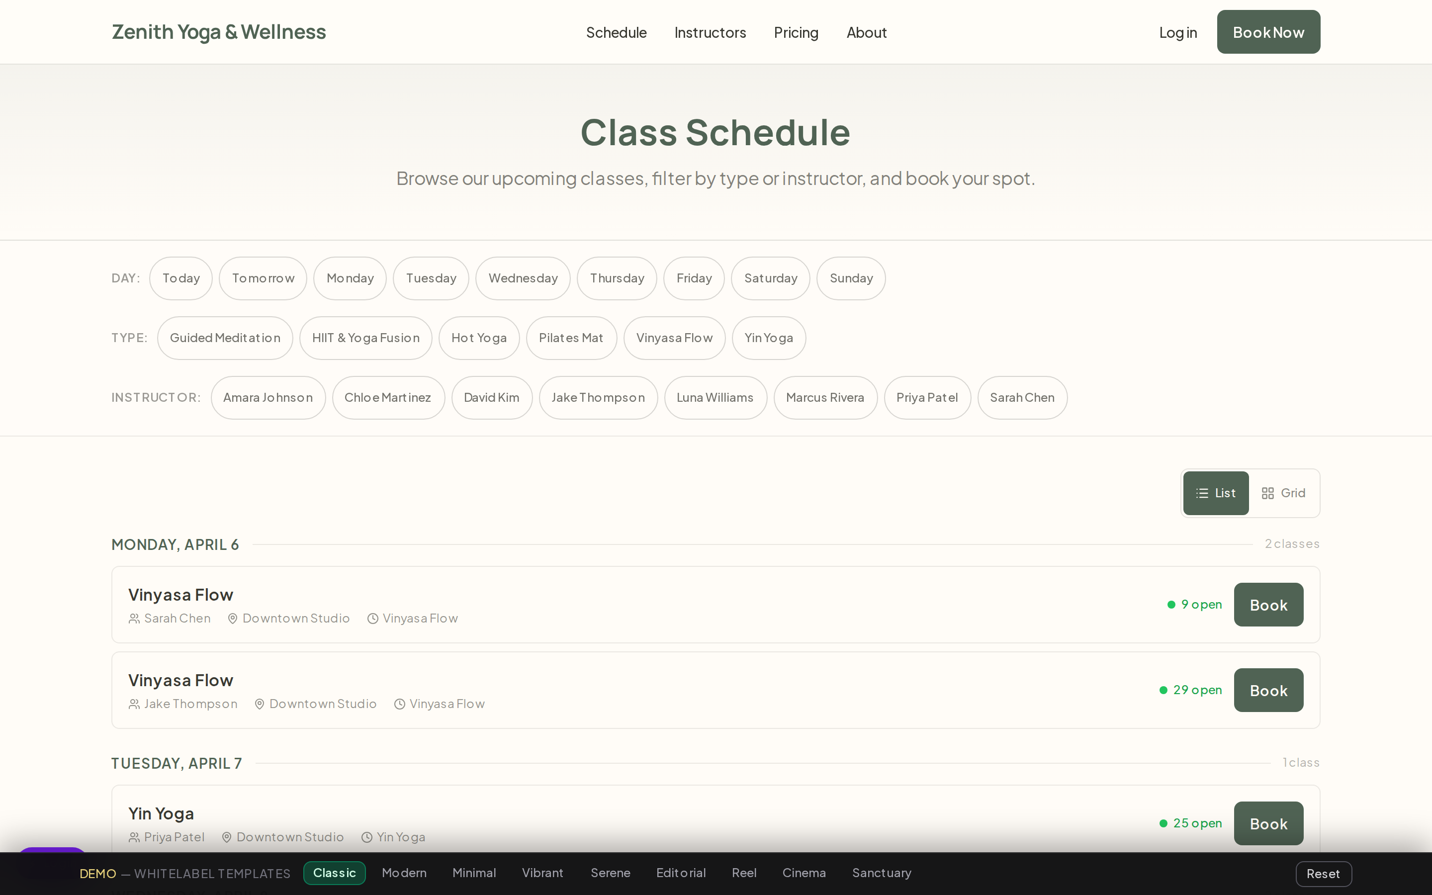Select the Sanctuary template
This screenshot has width=1432, height=895.
click(x=882, y=873)
